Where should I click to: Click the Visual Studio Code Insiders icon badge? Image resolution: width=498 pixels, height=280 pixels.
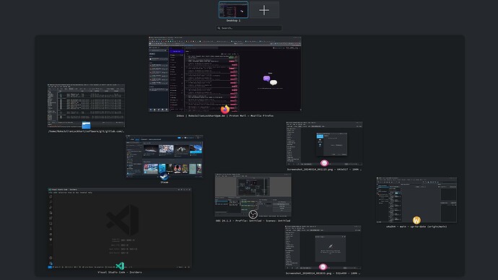pyautogui.click(x=120, y=266)
